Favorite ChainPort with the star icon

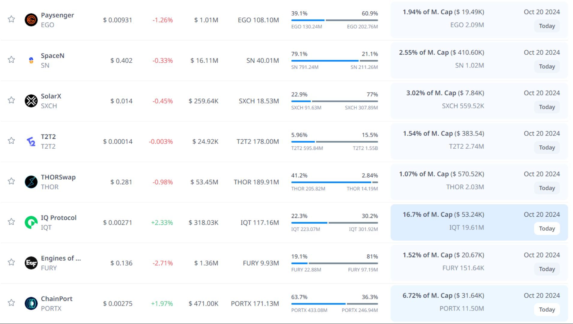tap(11, 303)
